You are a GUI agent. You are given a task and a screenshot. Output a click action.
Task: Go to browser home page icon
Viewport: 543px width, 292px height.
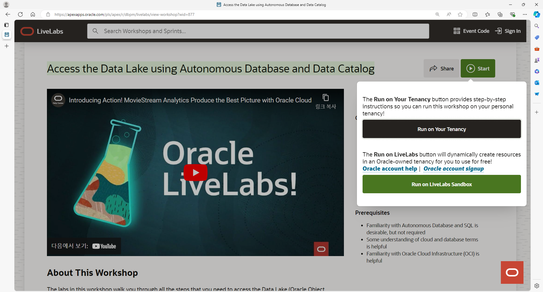33,14
